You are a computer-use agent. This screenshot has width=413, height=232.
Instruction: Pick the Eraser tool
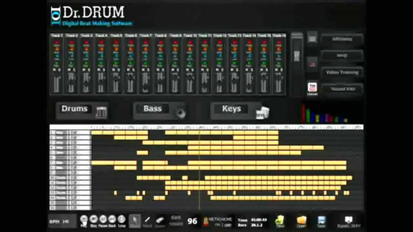tap(160, 220)
